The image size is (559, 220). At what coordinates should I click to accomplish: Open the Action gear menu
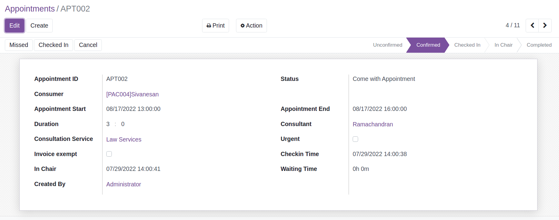(251, 25)
